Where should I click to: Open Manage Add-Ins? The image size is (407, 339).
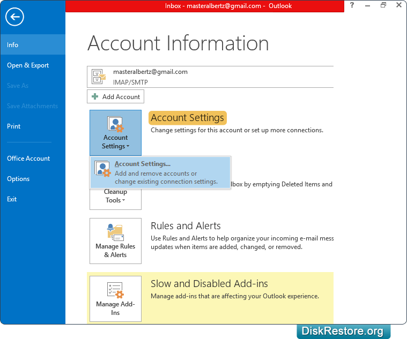pyautogui.click(x=115, y=299)
